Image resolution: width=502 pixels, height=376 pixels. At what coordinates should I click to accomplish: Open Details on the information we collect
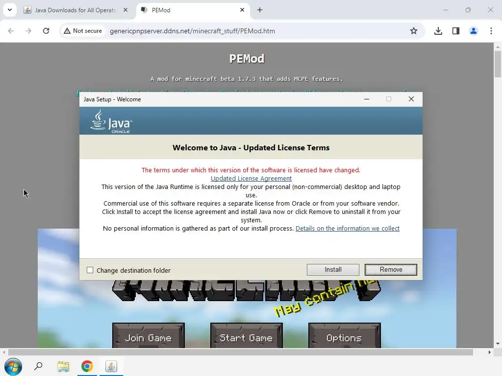pyautogui.click(x=348, y=228)
